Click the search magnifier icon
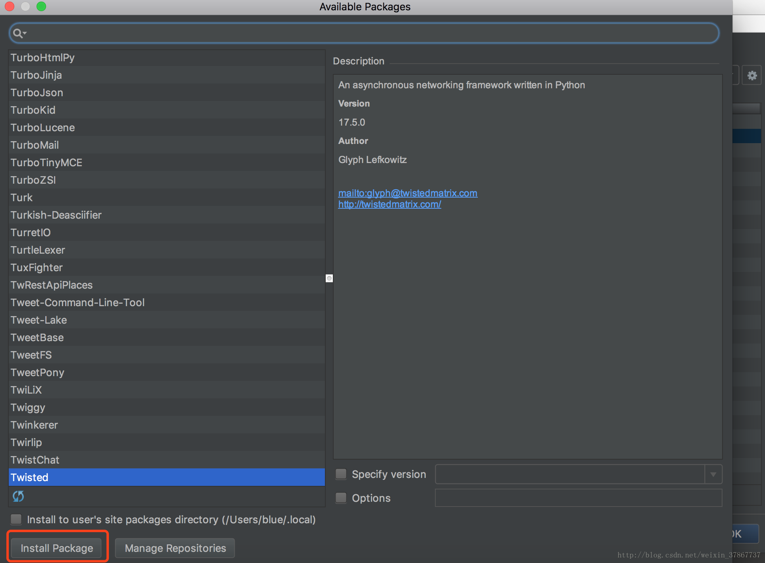765x563 pixels. point(19,33)
